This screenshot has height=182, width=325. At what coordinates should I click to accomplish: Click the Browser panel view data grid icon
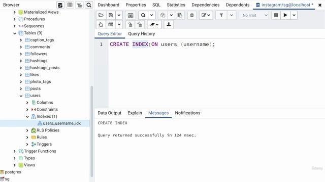tap(70, 5)
